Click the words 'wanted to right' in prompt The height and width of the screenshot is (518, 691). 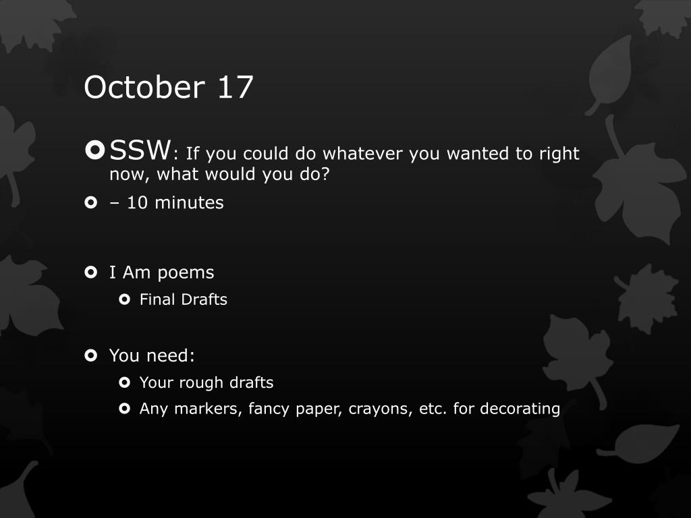(x=513, y=154)
